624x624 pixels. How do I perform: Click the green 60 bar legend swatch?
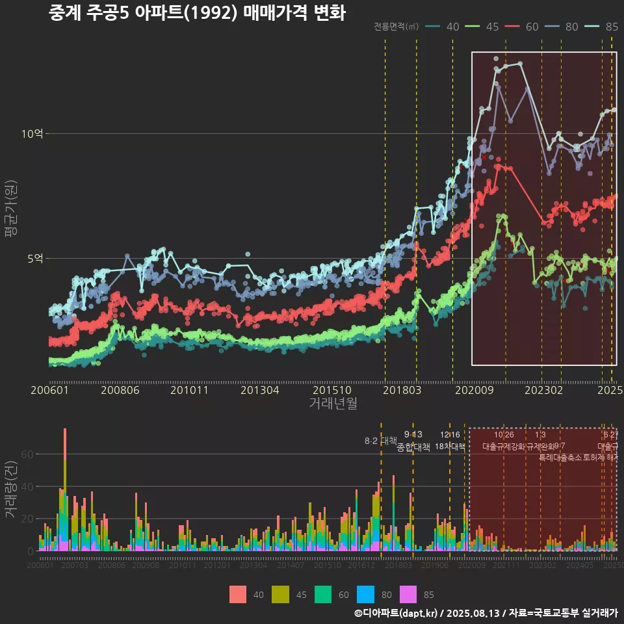(x=323, y=595)
